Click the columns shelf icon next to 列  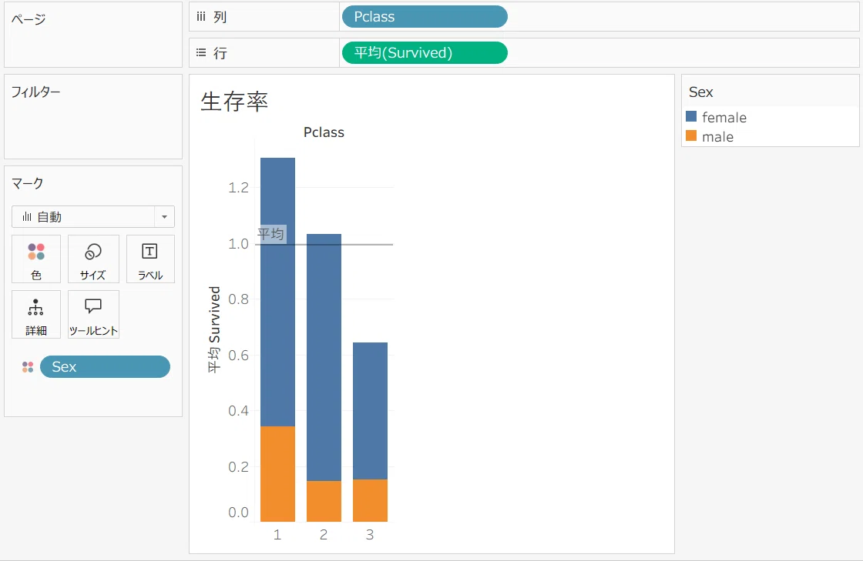click(x=201, y=17)
